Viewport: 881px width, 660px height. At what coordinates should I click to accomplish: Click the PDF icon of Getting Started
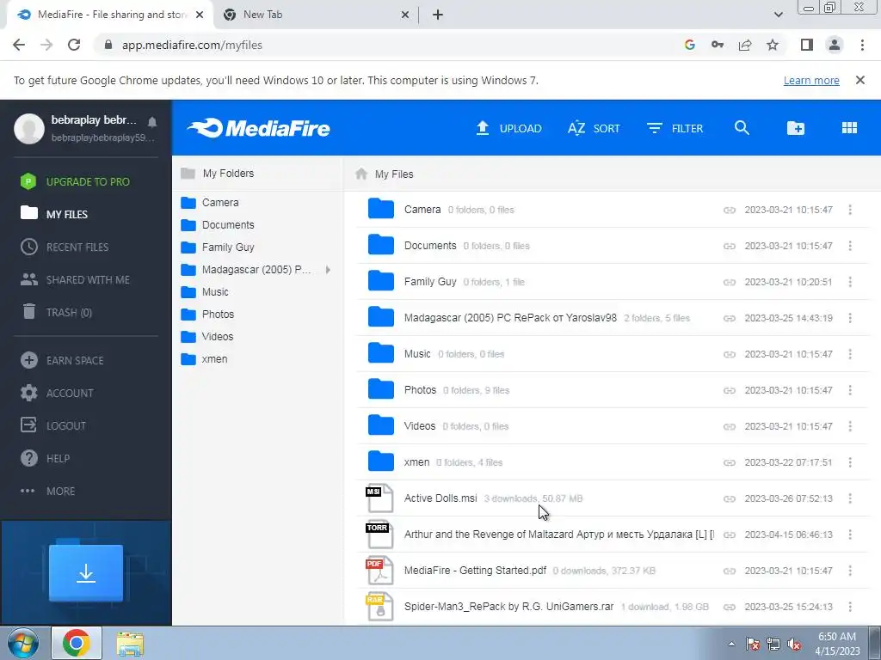(379, 571)
